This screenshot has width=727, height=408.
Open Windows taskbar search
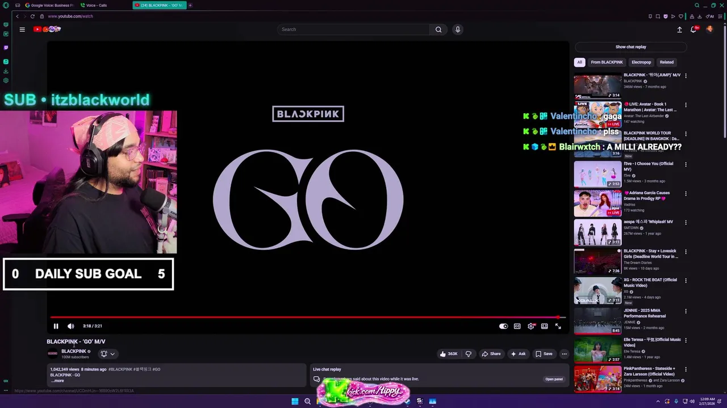(307, 401)
